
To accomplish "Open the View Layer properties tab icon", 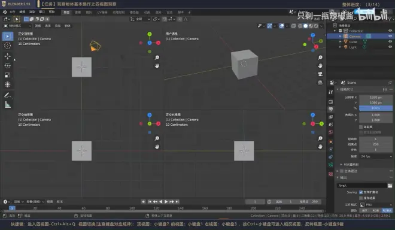I will point(331,117).
